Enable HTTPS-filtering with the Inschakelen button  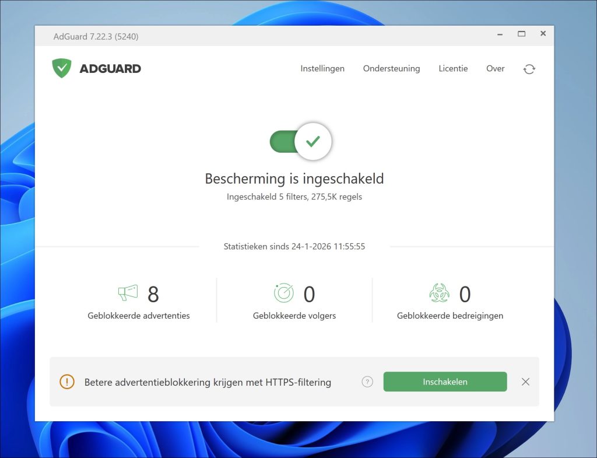444,382
